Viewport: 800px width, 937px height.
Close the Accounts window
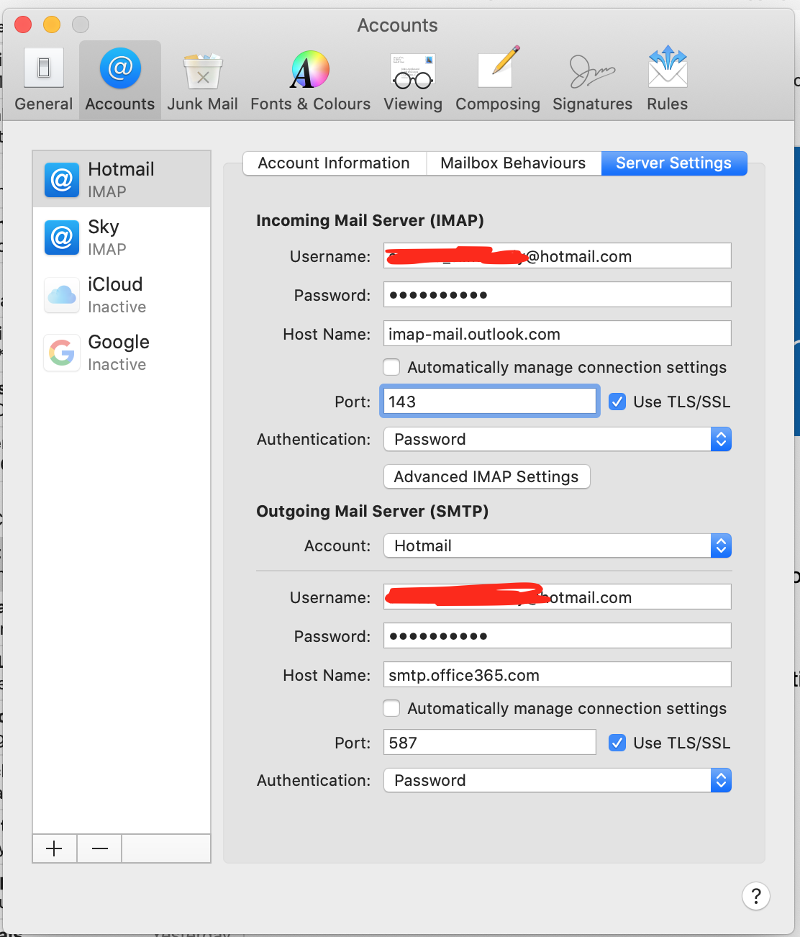pyautogui.click(x=23, y=24)
